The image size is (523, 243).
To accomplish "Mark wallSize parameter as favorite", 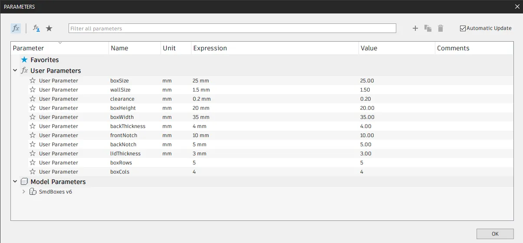I will [33, 89].
